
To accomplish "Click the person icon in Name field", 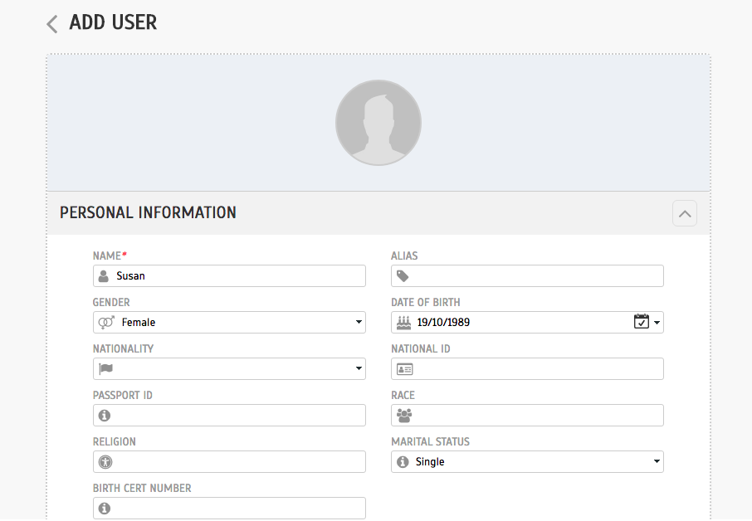I will [x=104, y=276].
